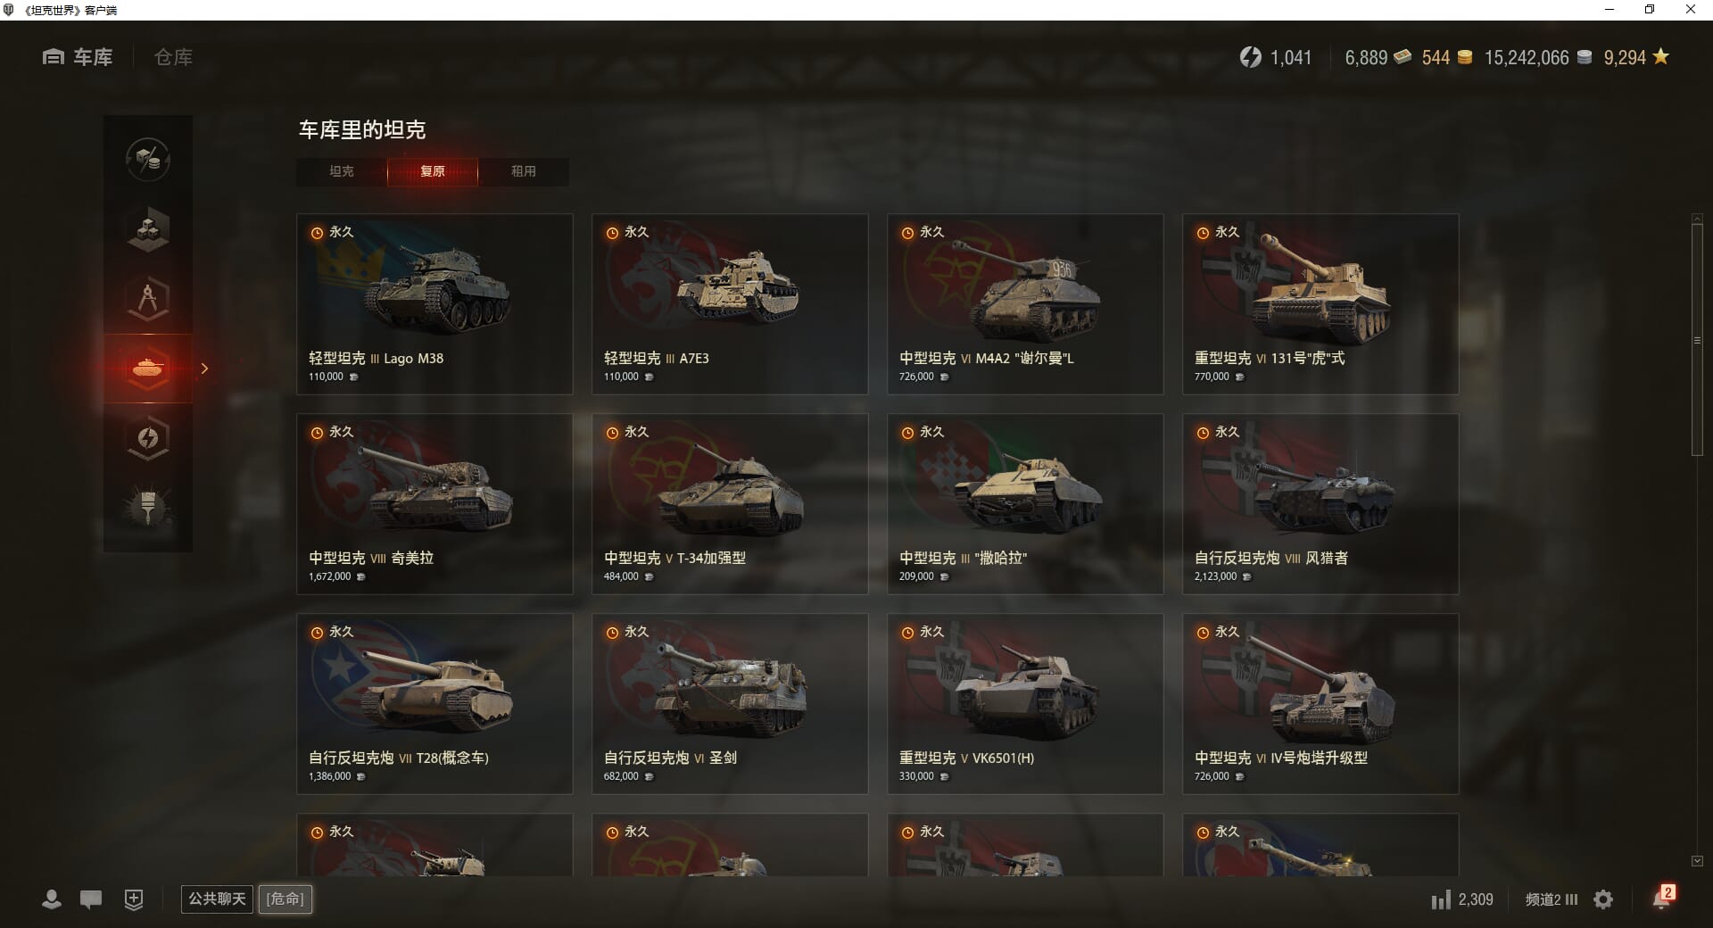Open the contacts person icon
Image resolution: width=1713 pixels, height=928 pixels.
[52, 899]
